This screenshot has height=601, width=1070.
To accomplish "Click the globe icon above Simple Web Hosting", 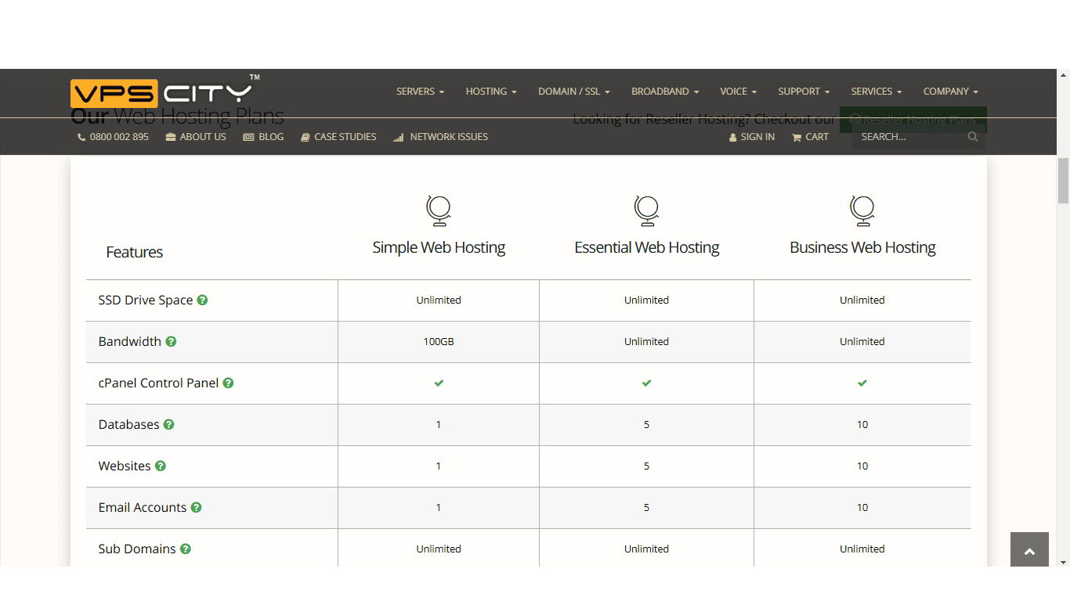I will click(x=439, y=211).
